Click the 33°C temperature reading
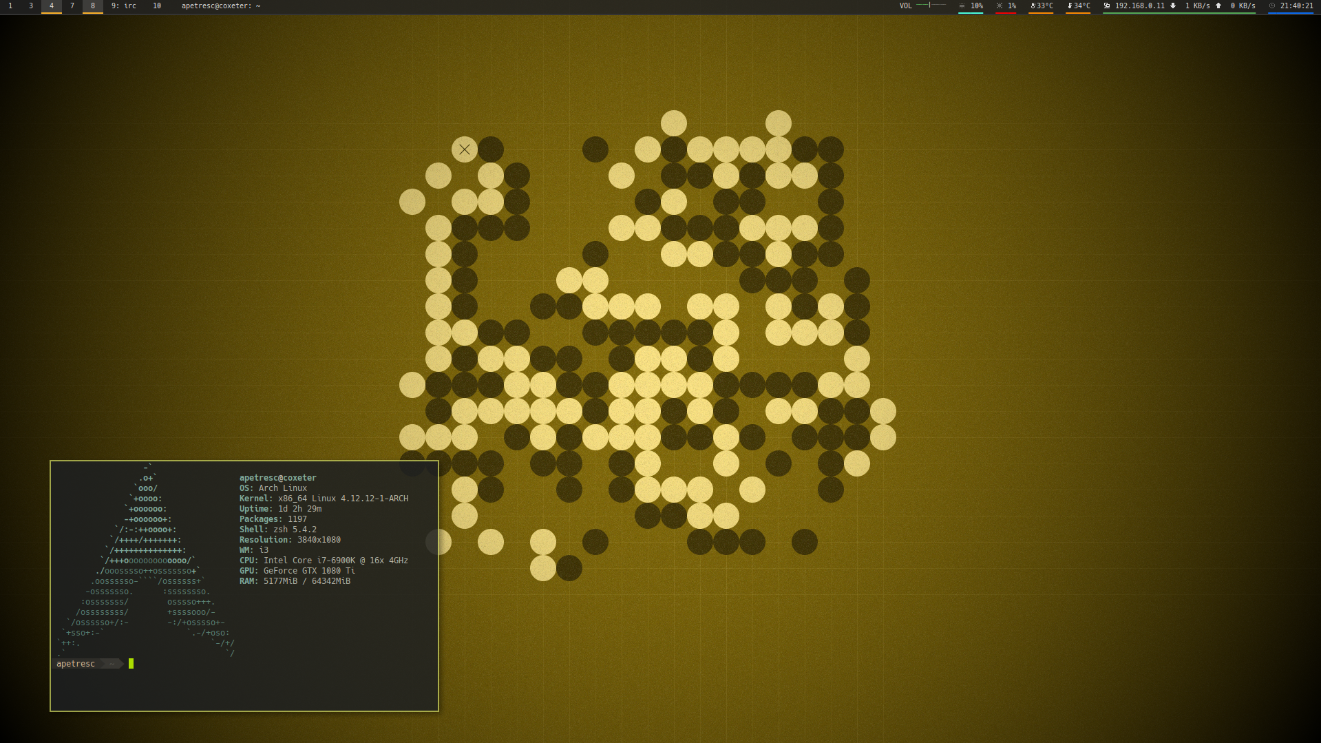The image size is (1321, 743). coord(1045,6)
